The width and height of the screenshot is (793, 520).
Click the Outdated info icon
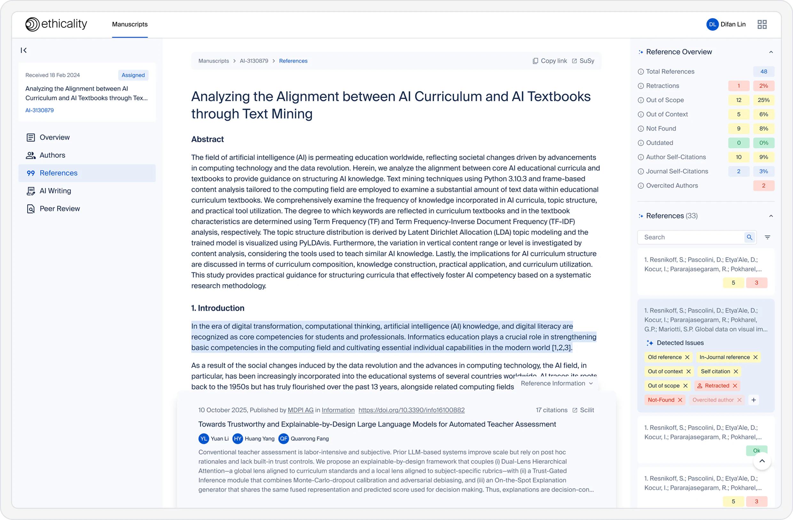tap(641, 143)
